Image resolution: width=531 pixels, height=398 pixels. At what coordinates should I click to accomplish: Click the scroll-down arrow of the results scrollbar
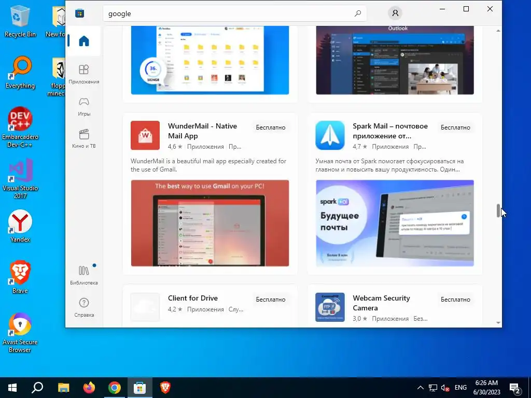pyautogui.click(x=498, y=322)
